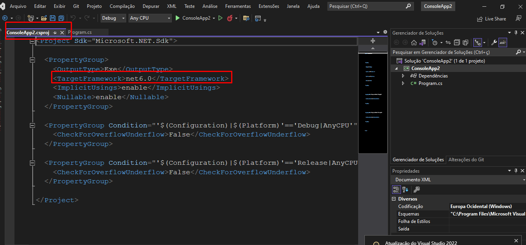Close the ConsoleApp2.csproj tab

(x=62, y=33)
